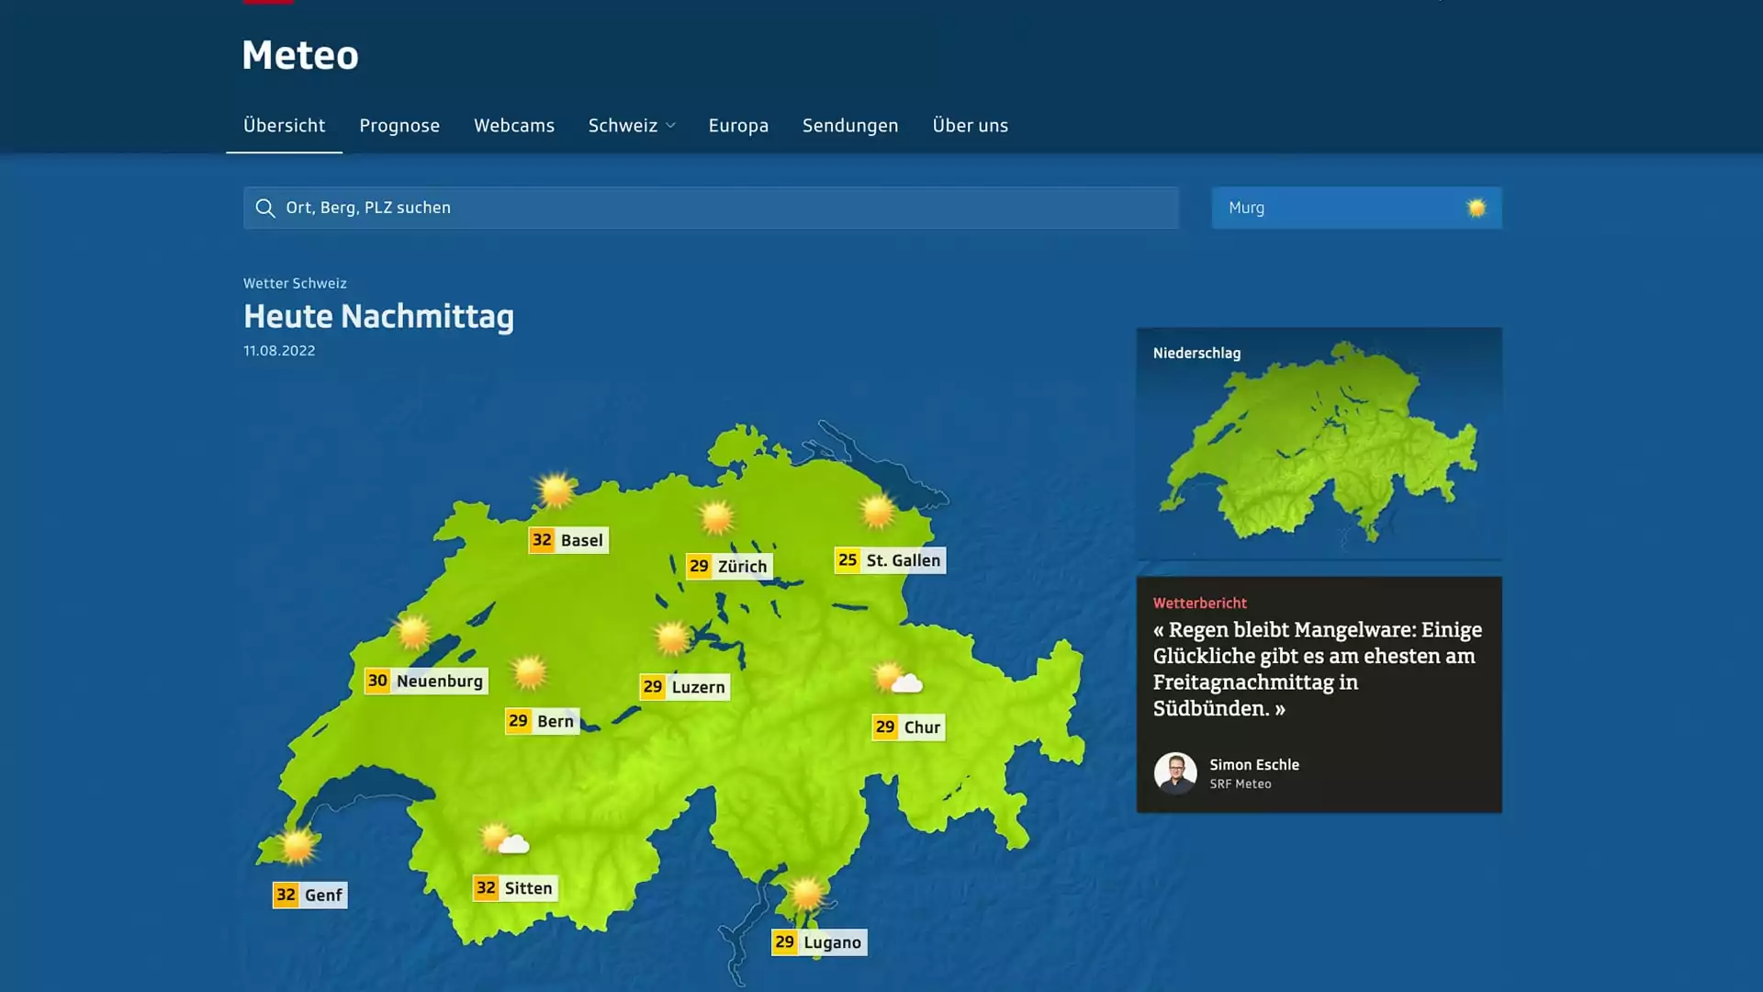Select the Zürich 29 label

coord(729,566)
